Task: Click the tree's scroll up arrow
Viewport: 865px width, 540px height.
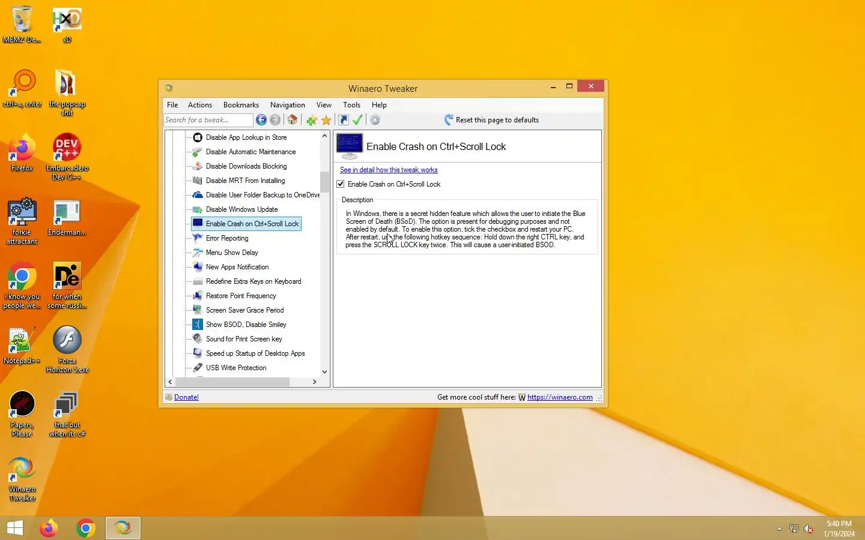Action: tap(325, 136)
